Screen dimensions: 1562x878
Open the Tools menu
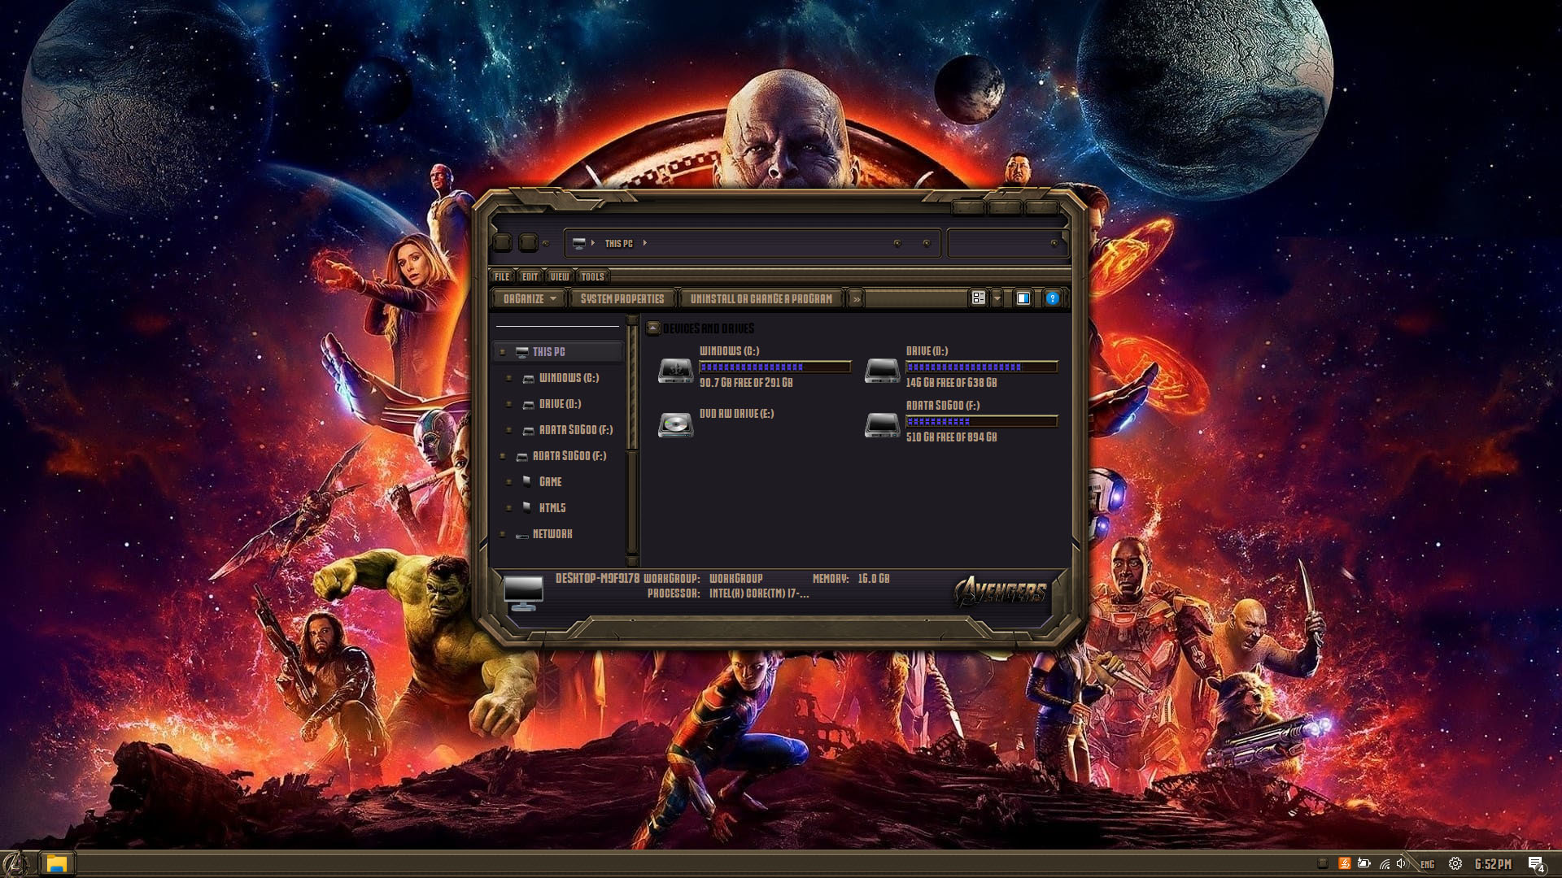(592, 276)
